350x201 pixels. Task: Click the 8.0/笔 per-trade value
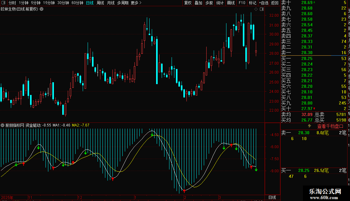[x=322, y=133]
